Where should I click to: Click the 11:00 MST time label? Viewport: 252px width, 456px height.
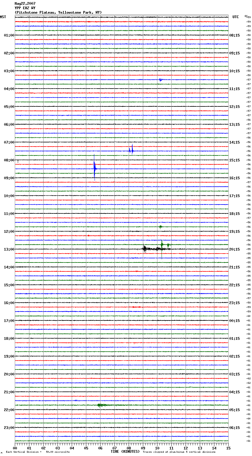(x=9, y=214)
